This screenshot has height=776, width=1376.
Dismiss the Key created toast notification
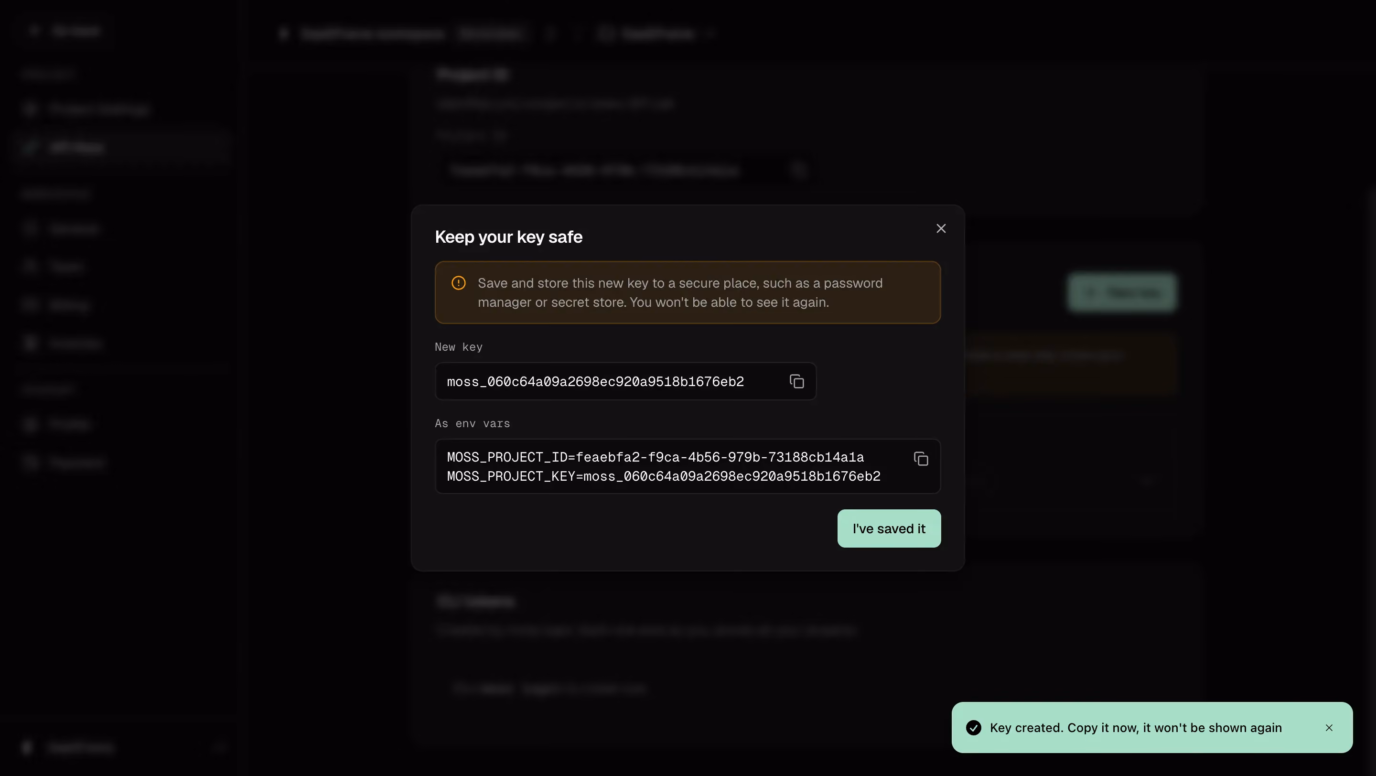tap(1329, 728)
